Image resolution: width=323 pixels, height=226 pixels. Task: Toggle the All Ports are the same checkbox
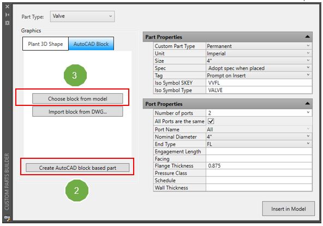coord(211,121)
